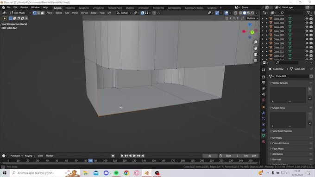Switch to material preview shading icon
The image size is (315, 177).
pyautogui.click(x=248, y=13)
